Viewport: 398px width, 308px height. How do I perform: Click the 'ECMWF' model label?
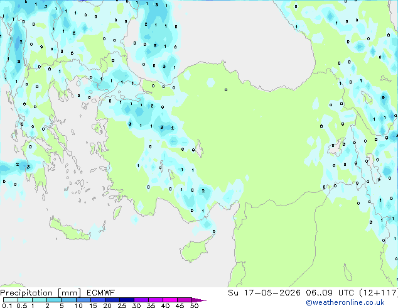coord(101,293)
